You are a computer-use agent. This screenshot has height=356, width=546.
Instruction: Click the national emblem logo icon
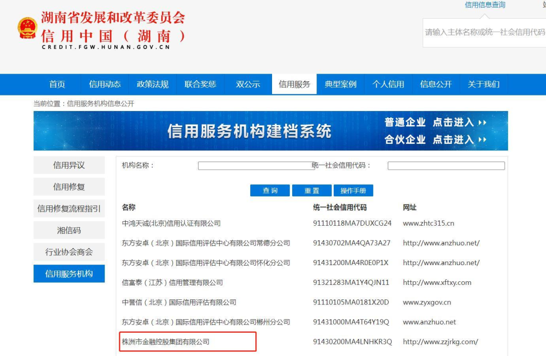pyautogui.click(x=27, y=29)
